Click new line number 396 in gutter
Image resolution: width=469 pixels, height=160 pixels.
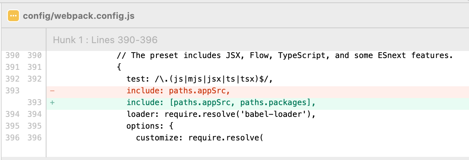click(x=34, y=138)
